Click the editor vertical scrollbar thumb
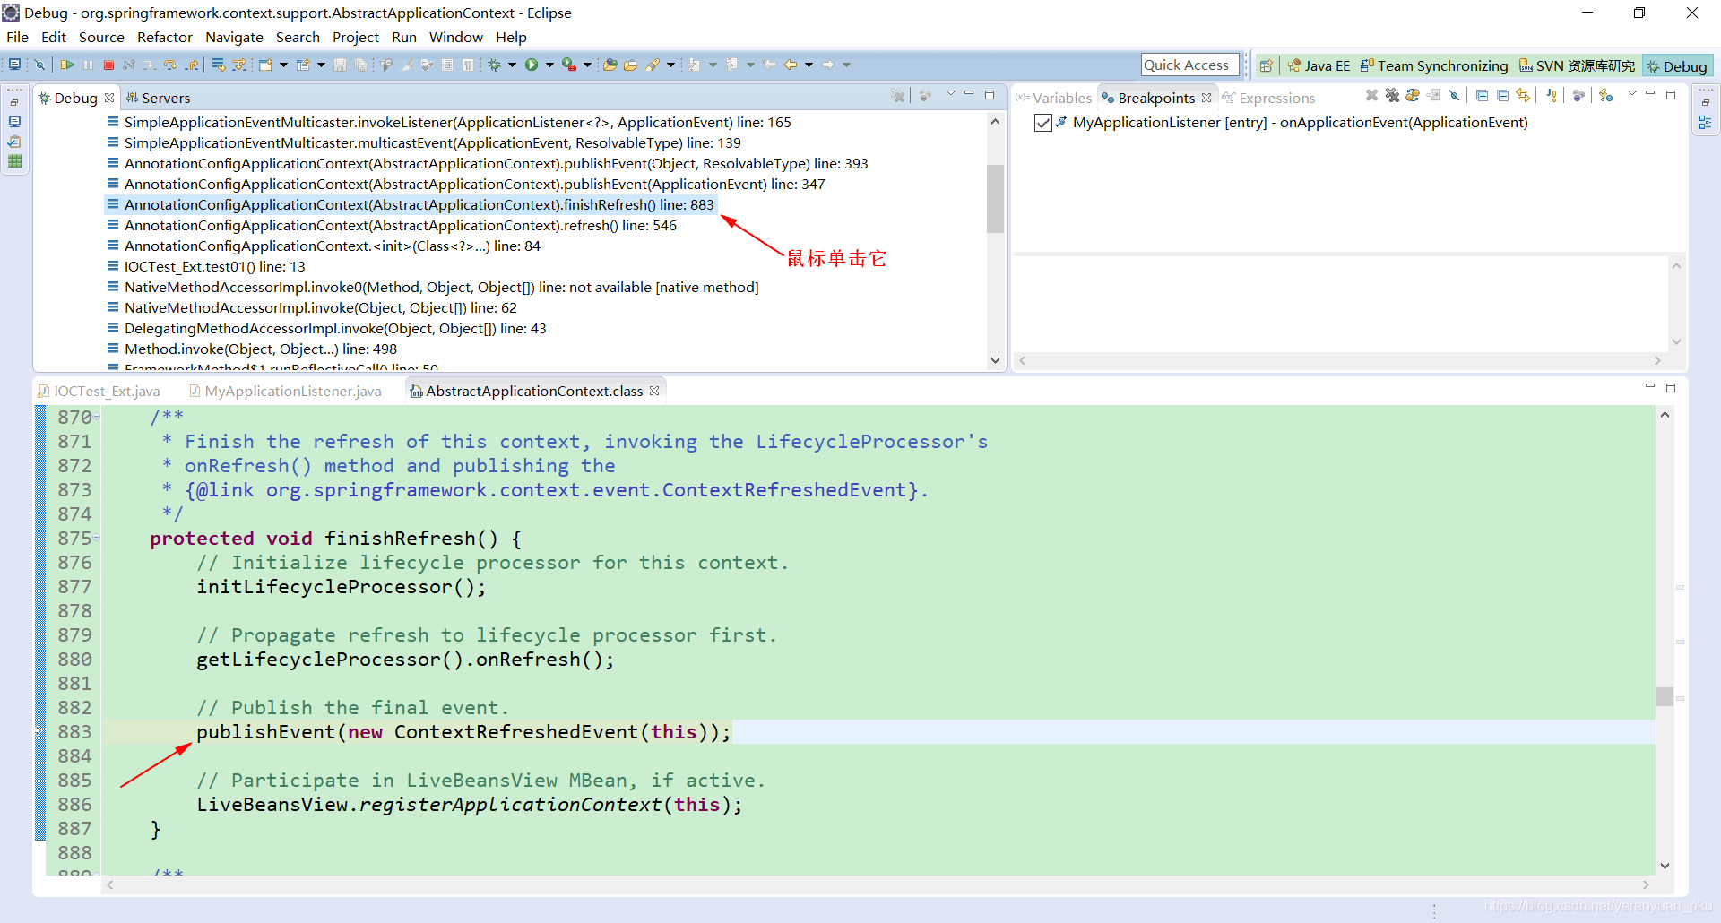The width and height of the screenshot is (1721, 923). (x=1665, y=696)
